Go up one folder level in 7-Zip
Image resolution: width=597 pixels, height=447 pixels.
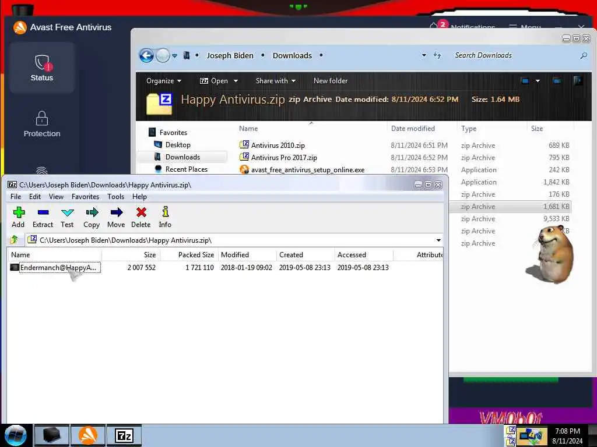14,240
